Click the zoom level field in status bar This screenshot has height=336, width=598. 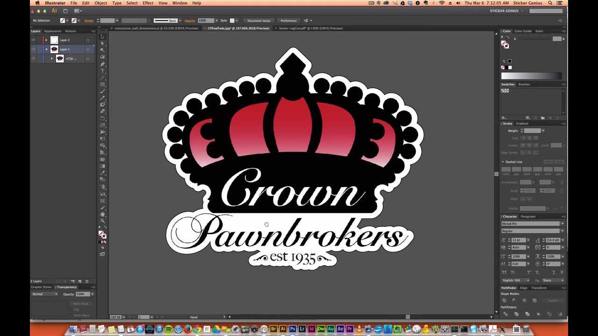pyautogui.click(x=117, y=317)
